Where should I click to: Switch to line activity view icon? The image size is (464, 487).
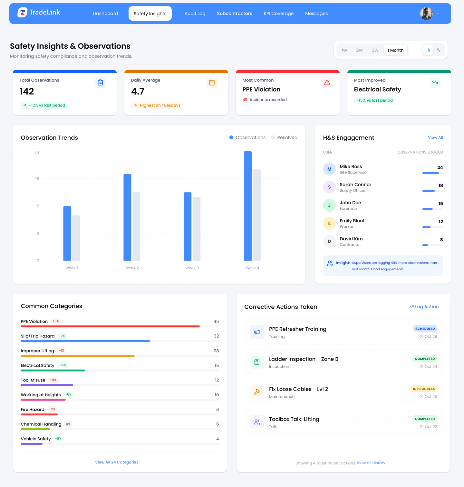[439, 50]
